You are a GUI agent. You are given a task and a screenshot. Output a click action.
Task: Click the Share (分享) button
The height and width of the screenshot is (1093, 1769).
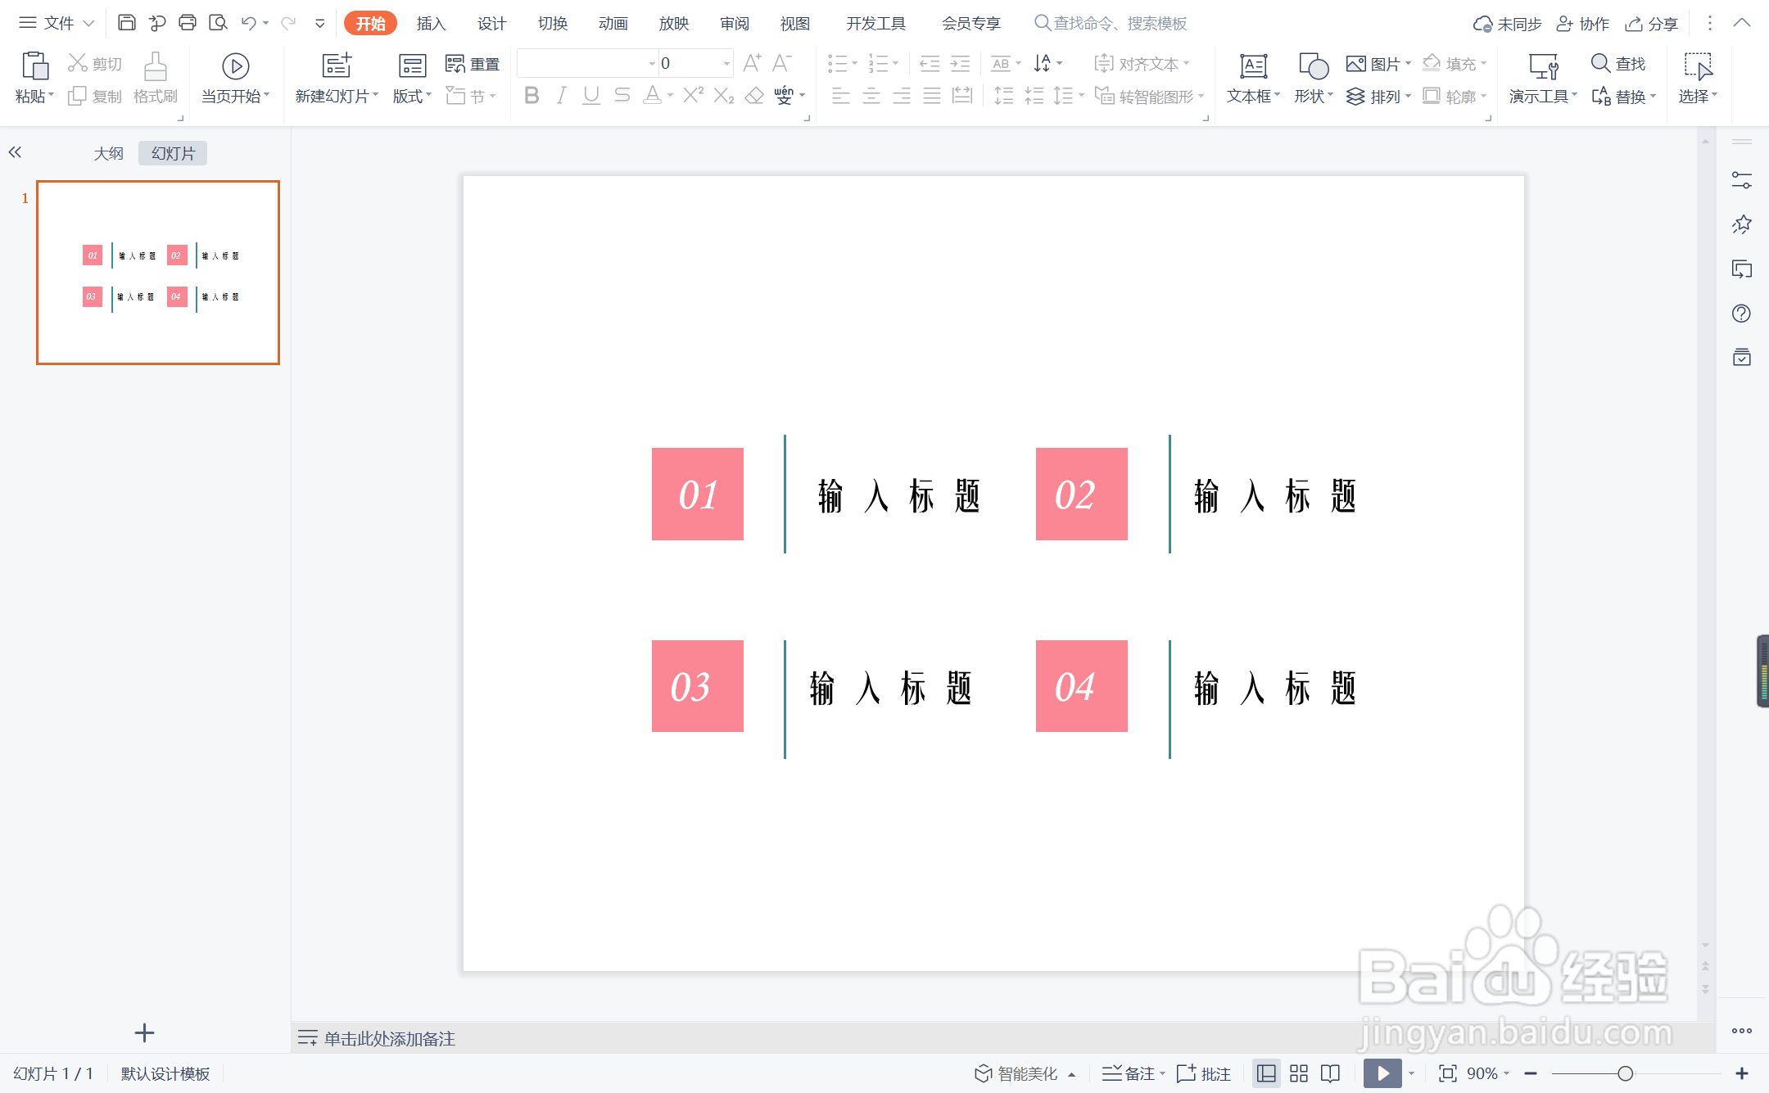tap(1653, 24)
